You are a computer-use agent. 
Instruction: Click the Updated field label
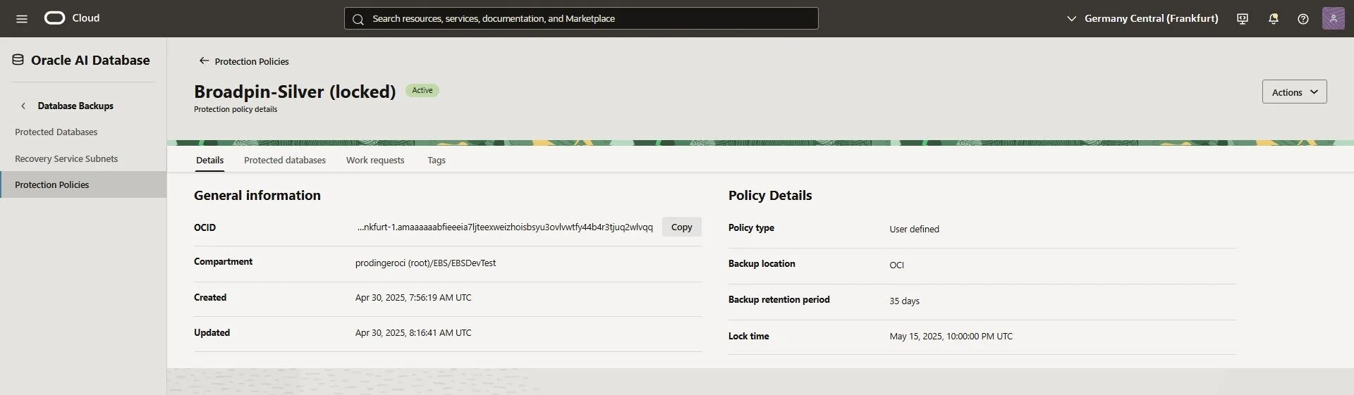tap(212, 332)
